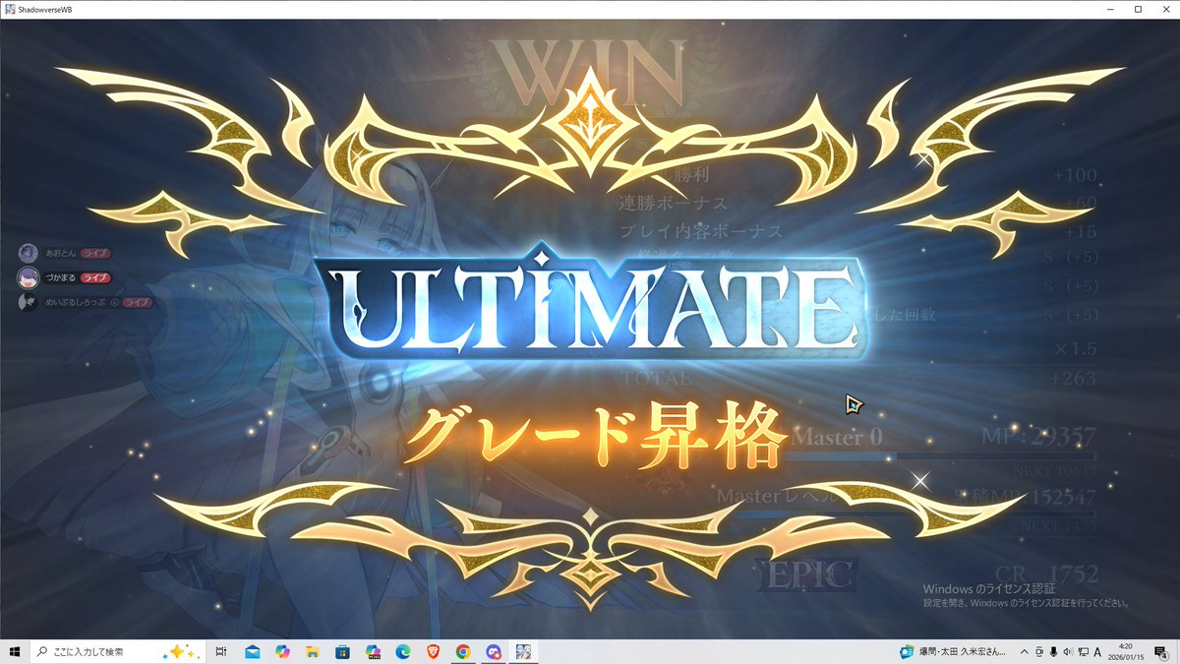1180x664 pixels.
Task: Click めいぷるしろっぷ's avatar in overlay
Action: tap(29, 302)
